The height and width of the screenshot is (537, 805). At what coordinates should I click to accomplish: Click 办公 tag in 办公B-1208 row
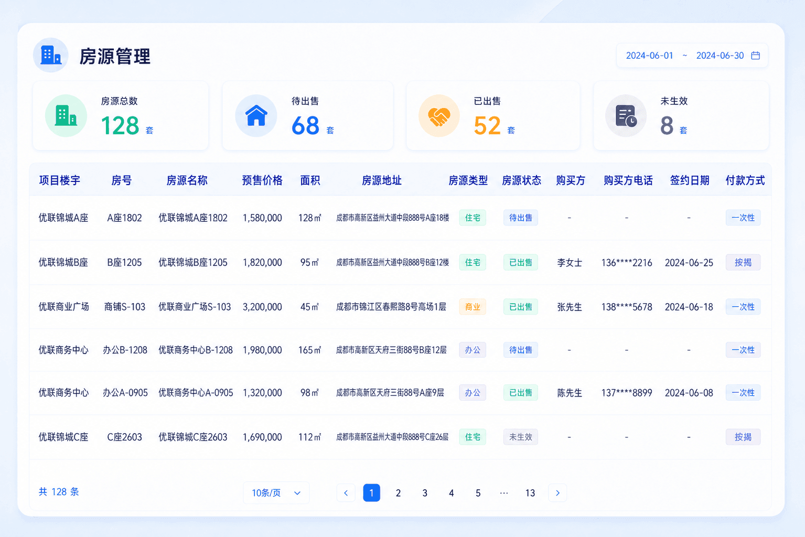coord(473,350)
